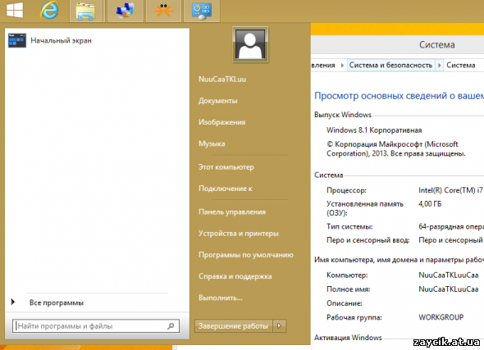Click the breadcrumb arrow after вления
484x350 pixels.
click(x=342, y=65)
